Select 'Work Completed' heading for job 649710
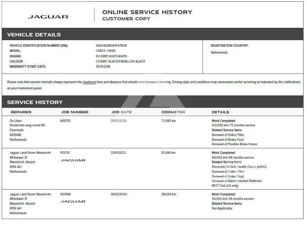Screen dimensions: 307x241 pyautogui.click(x=223, y=121)
